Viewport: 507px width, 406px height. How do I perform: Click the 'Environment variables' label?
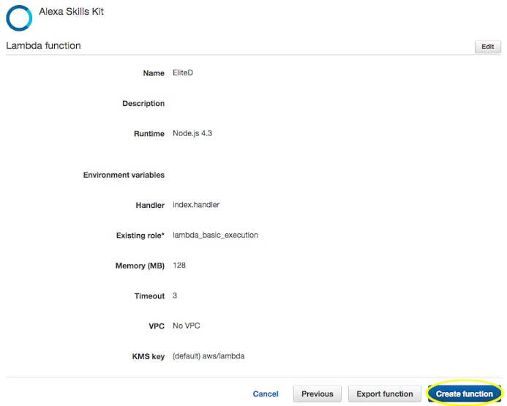[x=124, y=175]
